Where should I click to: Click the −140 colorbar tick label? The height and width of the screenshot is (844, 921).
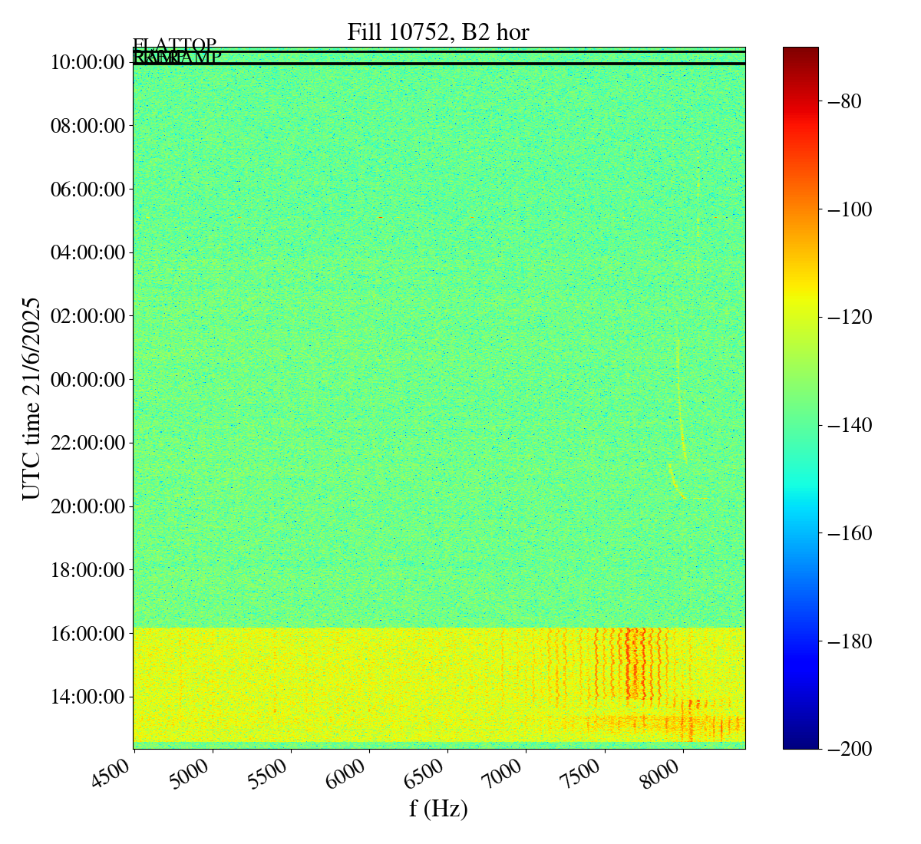point(847,425)
